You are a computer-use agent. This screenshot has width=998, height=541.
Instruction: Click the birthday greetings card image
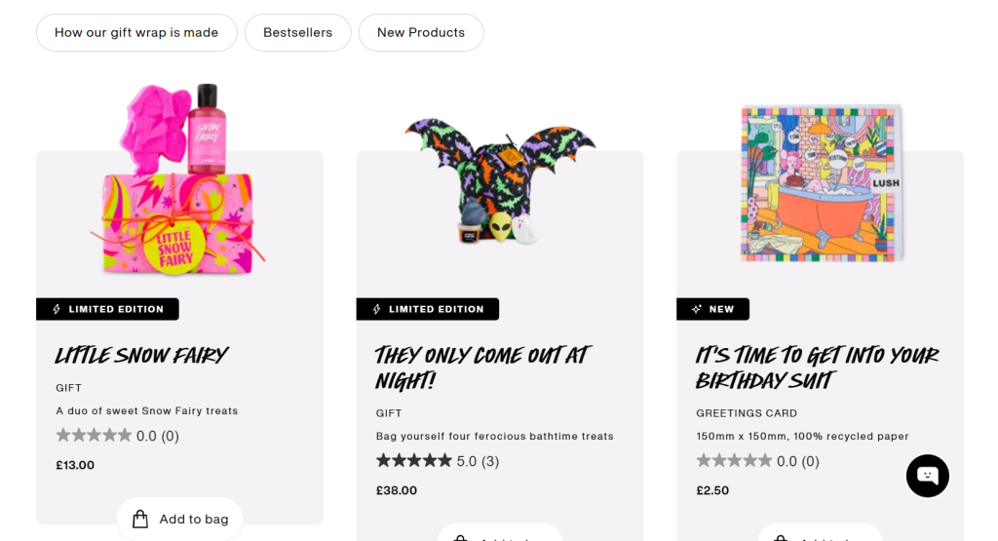pos(820,182)
